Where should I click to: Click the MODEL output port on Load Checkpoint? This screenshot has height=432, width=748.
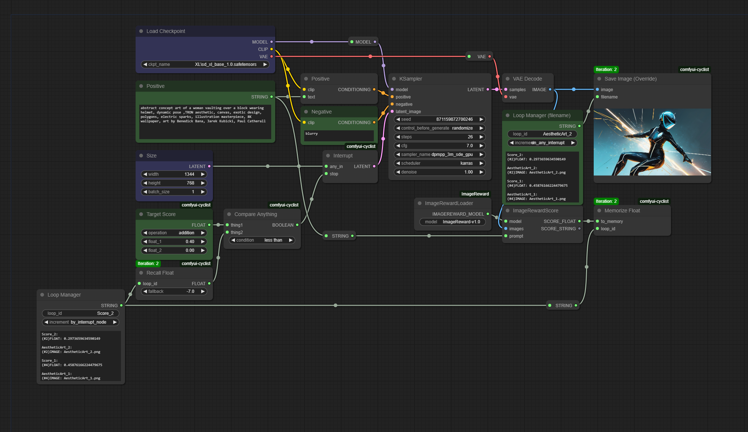tap(272, 42)
